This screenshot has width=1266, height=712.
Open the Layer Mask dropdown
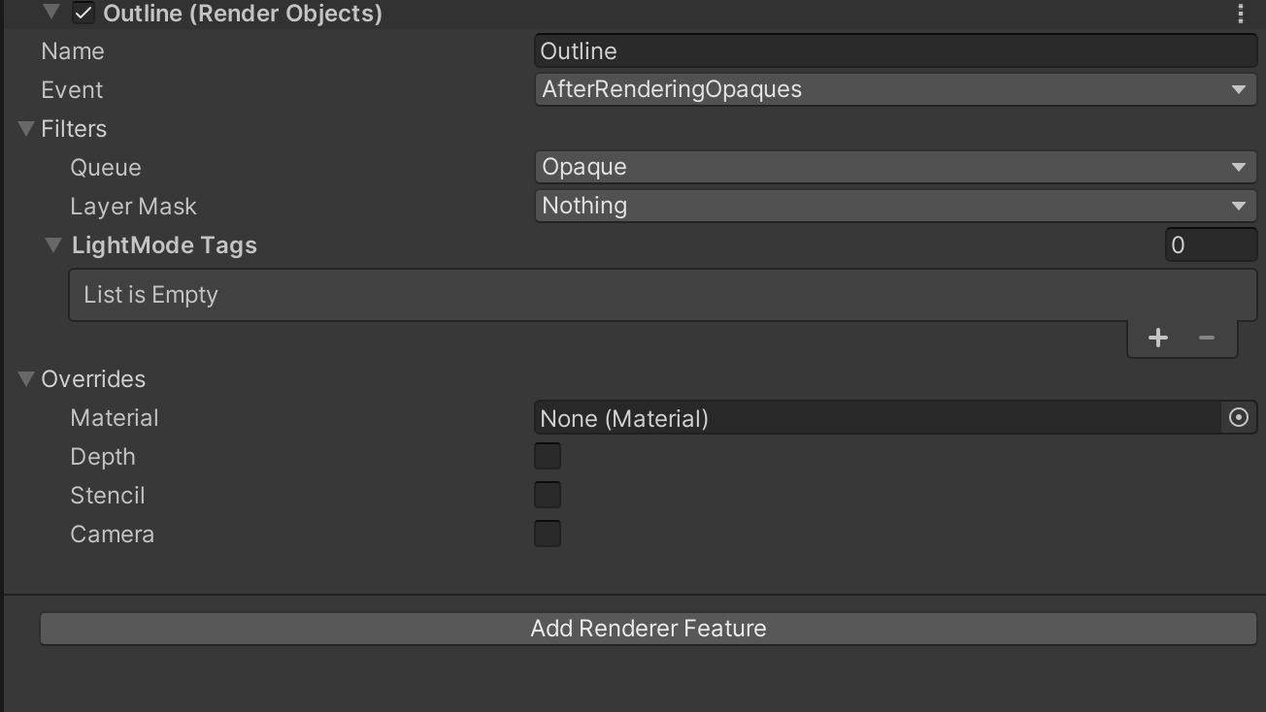[x=895, y=206]
